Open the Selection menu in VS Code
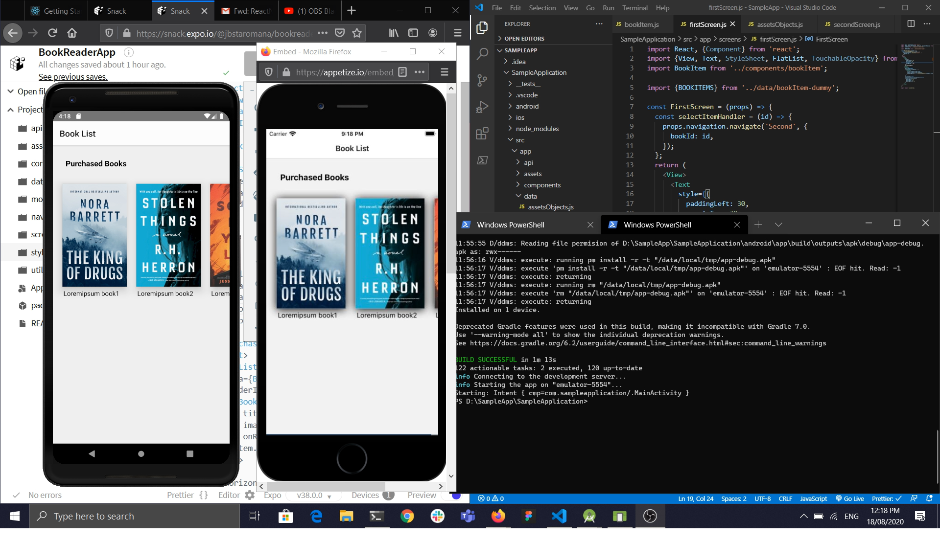940x542 pixels. 542,8
